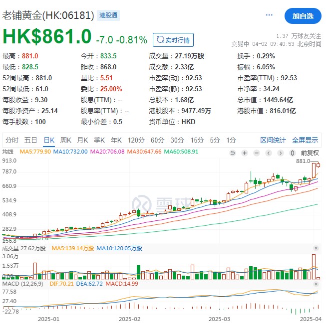326x327 pixels.
Task: Open the three-dot more options menu
Action: [x=269, y=15]
